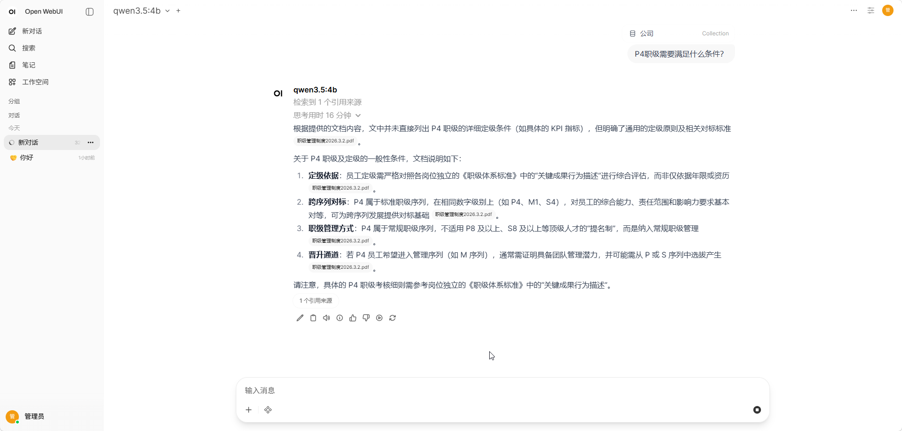
Task: Give the response a thumbs up
Action: (352, 318)
